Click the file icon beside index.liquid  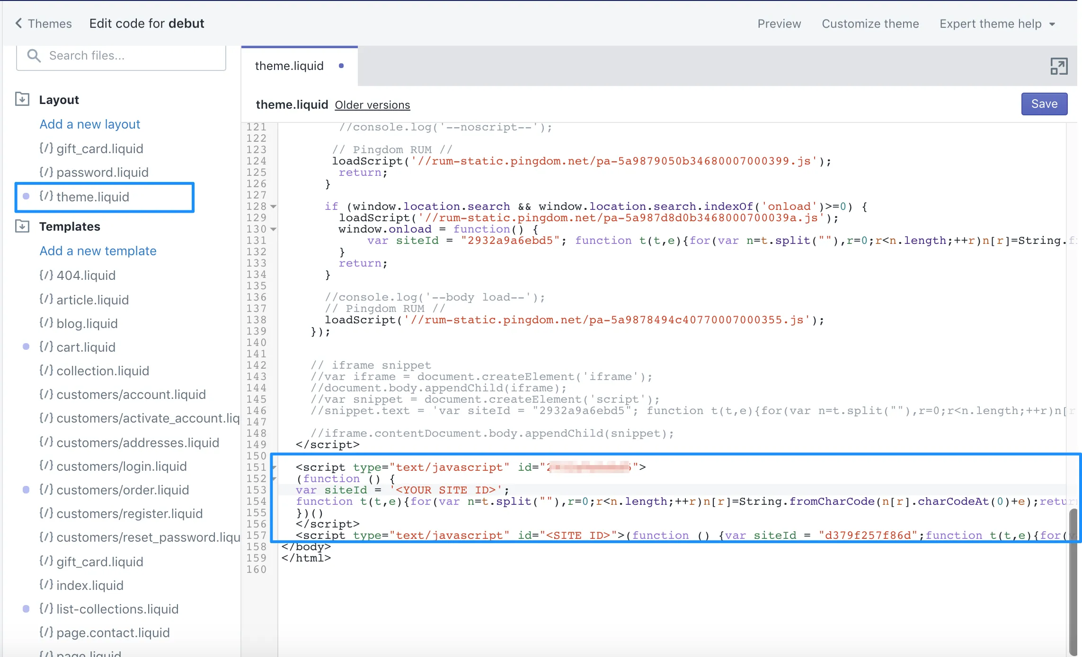tap(46, 585)
